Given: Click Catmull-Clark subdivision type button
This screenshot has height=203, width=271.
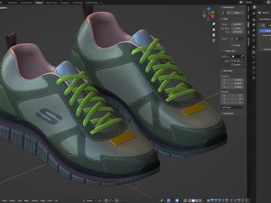Looking at the screenshot, I should (265, 30).
